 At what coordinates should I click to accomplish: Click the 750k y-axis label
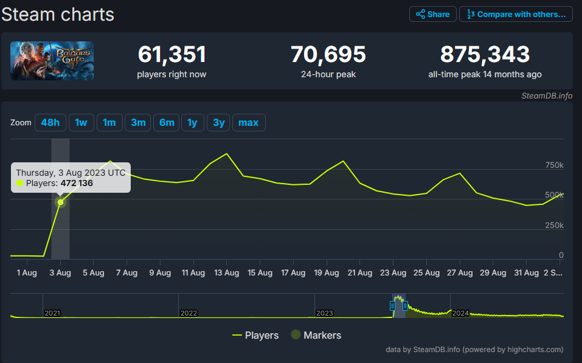(554, 165)
